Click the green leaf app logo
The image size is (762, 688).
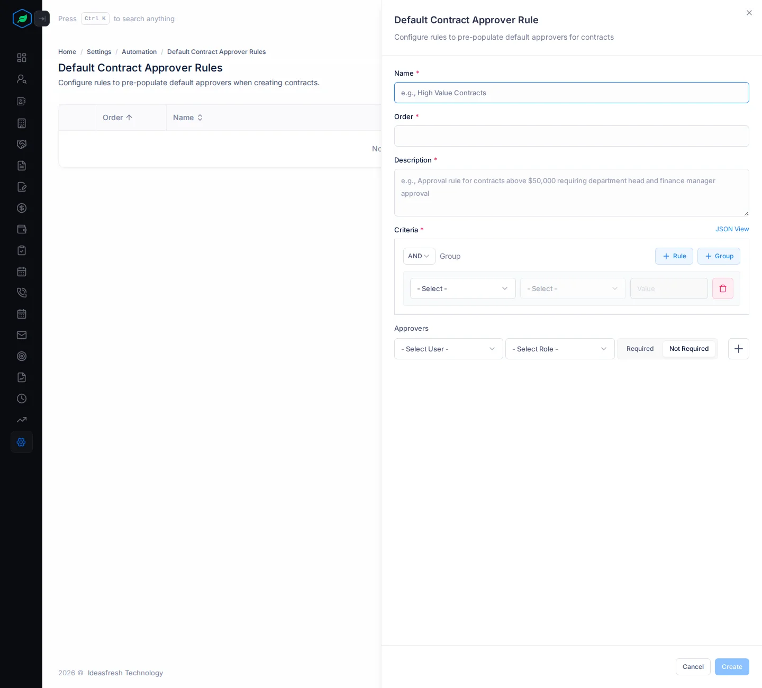pyautogui.click(x=22, y=19)
